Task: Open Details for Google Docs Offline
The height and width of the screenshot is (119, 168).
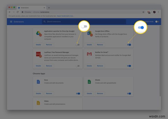Action: (x=89, y=45)
